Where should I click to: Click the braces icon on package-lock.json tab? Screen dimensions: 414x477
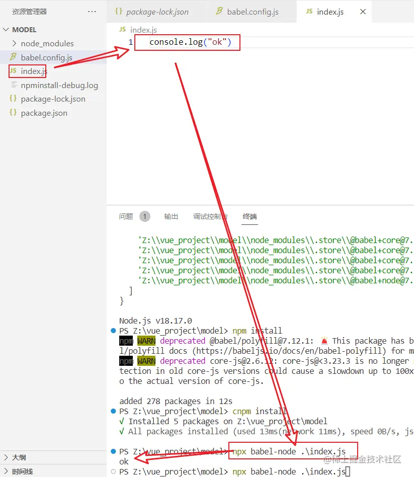(118, 11)
